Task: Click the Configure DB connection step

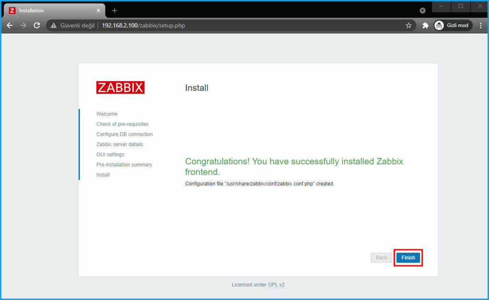Action: [125, 134]
